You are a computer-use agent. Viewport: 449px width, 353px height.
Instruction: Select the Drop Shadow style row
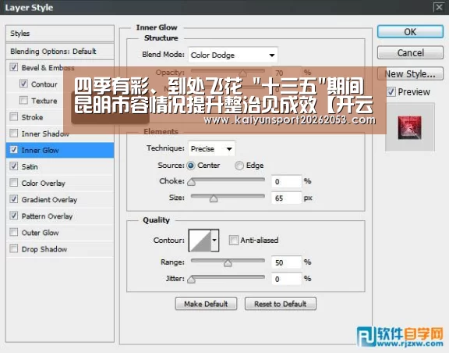(x=60, y=249)
